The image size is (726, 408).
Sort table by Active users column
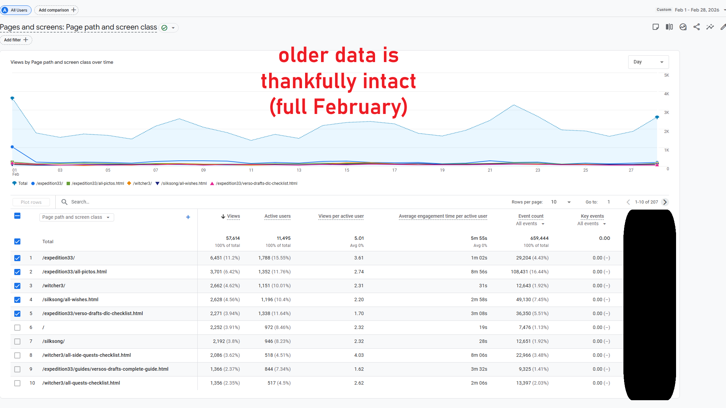pyautogui.click(x=277, y=216)
